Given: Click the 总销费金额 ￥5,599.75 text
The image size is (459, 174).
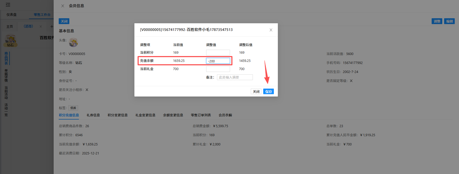Looking at the screenshot, I should [210, 126].
